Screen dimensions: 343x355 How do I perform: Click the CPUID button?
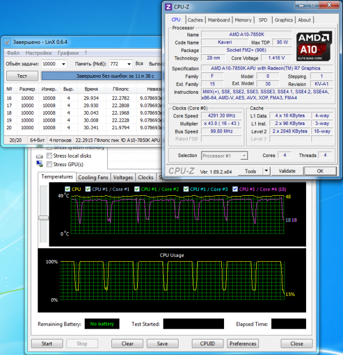tap(207, 343)
